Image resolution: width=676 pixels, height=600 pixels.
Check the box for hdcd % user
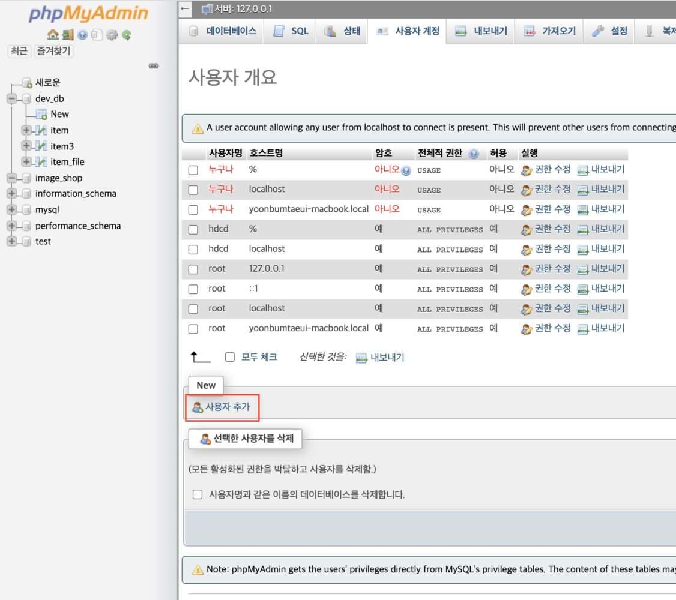(x=193, y=230)
